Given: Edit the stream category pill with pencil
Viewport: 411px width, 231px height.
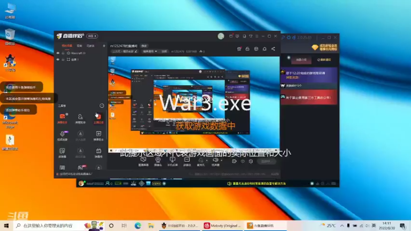Looking at the screenshot, I should 124,52.
